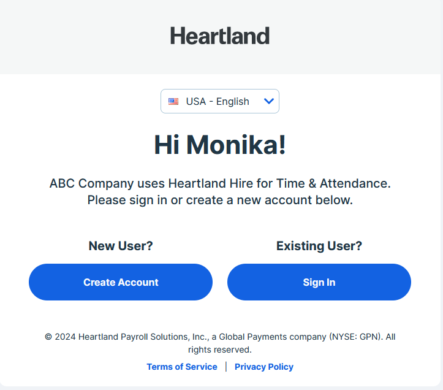Click the Heartland logo at top
The image size is (443, 390).
[220, 36]
